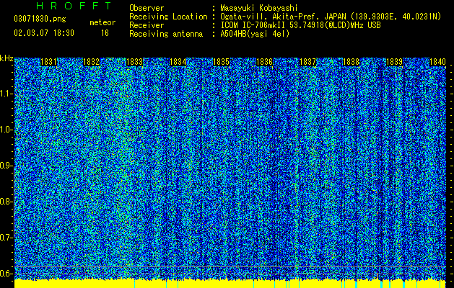This screenshot has height=288, width=454.
Task: Click the 1834 time marker
Action: (x=178, y=62)
